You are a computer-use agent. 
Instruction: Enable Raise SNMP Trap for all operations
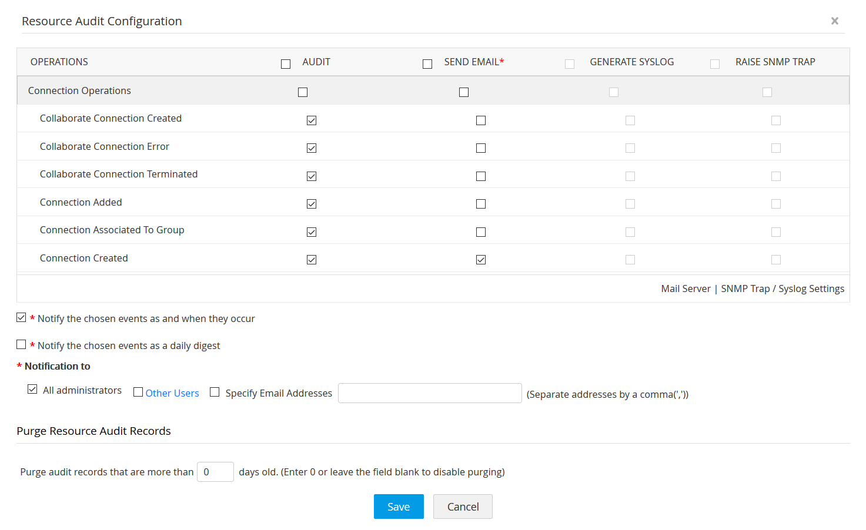click(715, 63)
